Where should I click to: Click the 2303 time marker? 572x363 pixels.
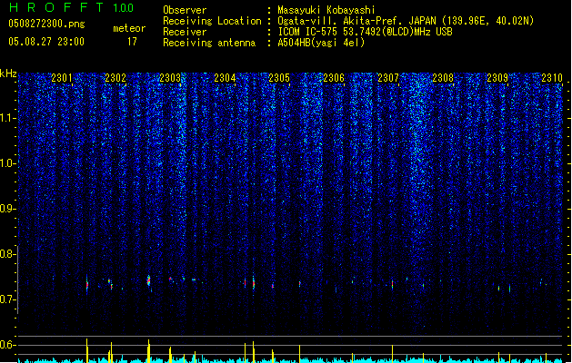[x=170, y=78]
